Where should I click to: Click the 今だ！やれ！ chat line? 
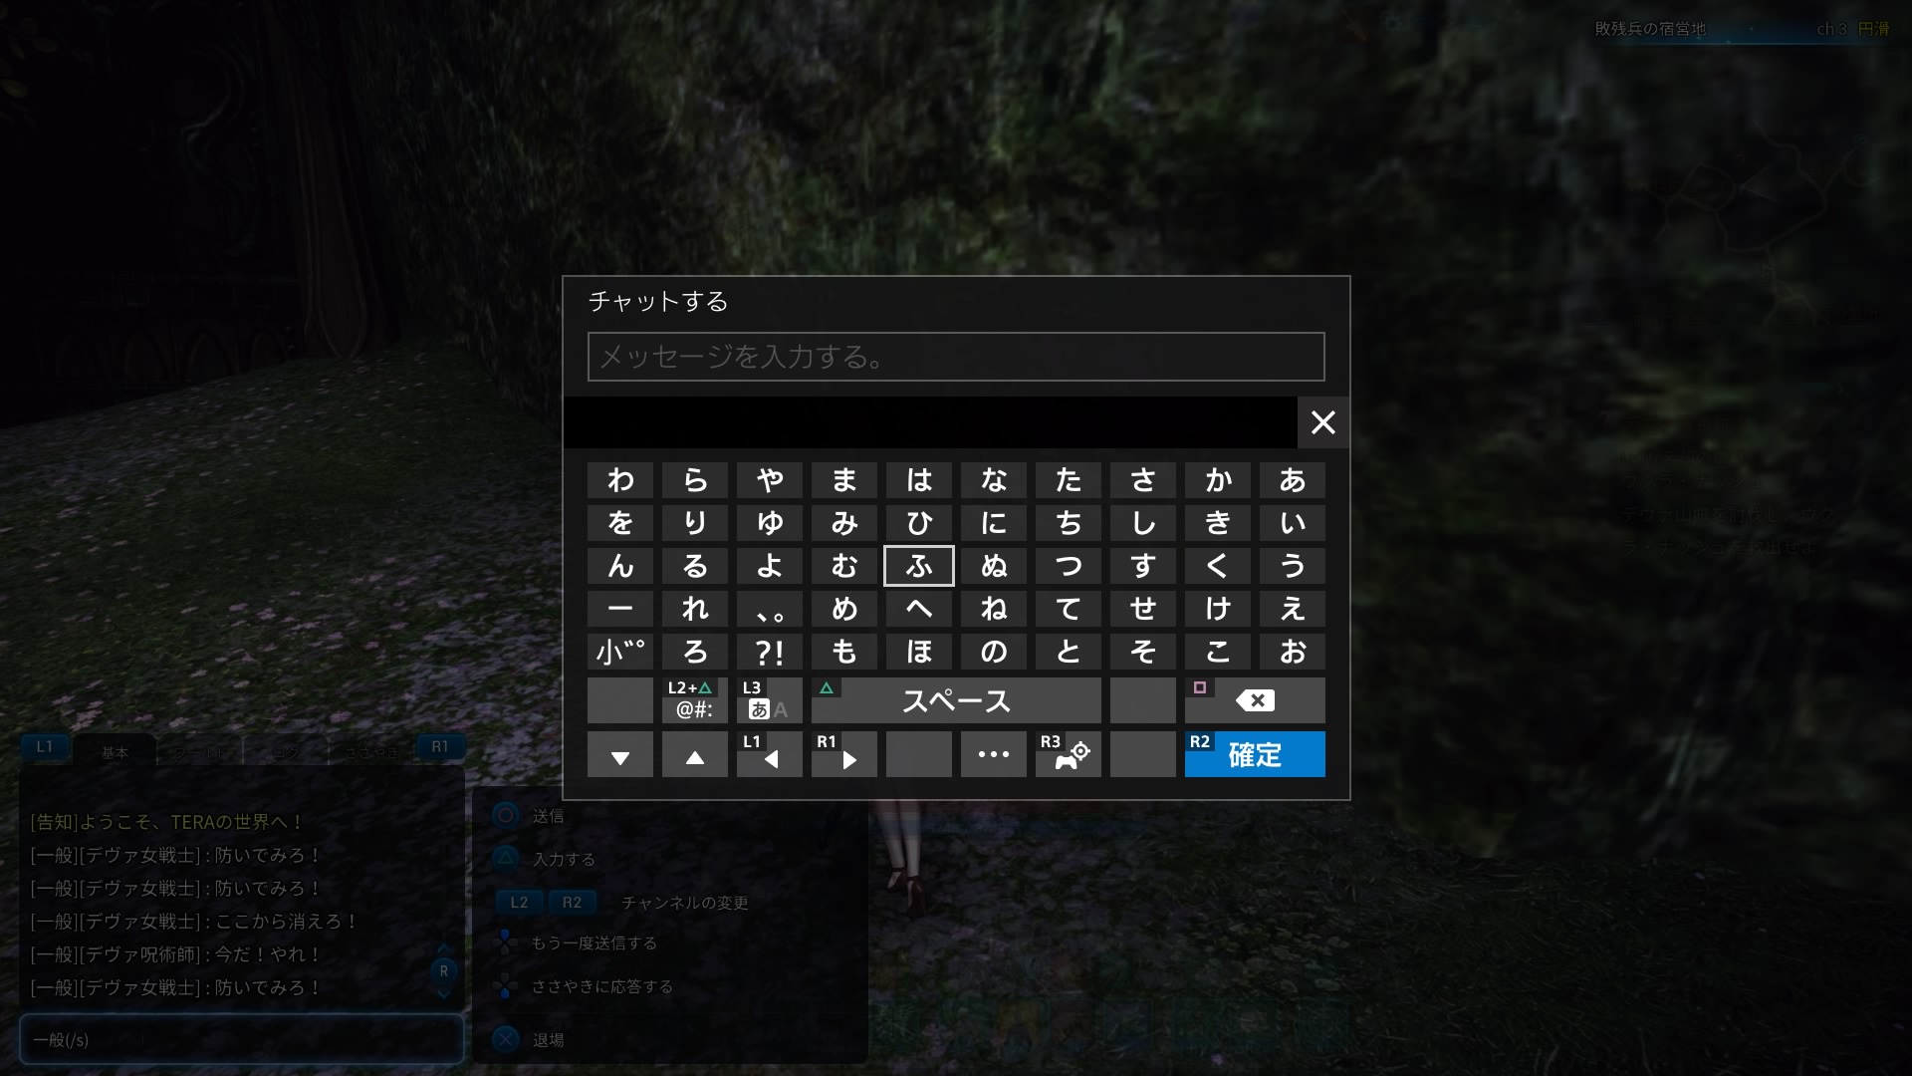point(176,954)
